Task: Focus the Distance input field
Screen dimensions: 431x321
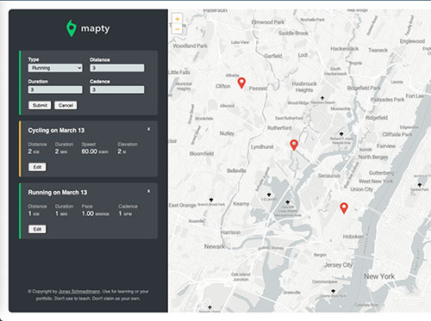Action: 117,68
